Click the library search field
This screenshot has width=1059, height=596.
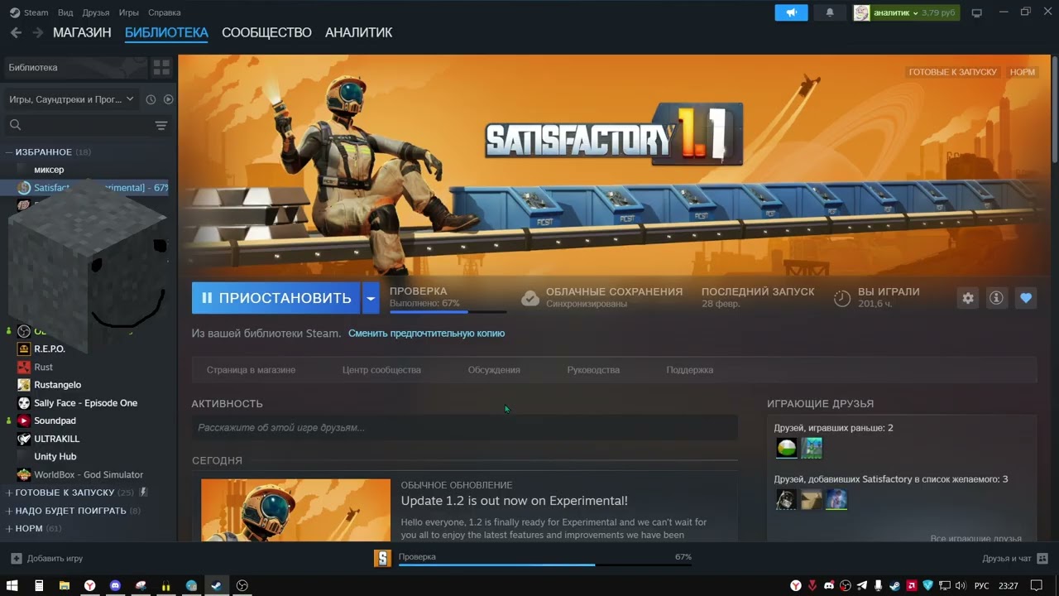pos(79,125)
